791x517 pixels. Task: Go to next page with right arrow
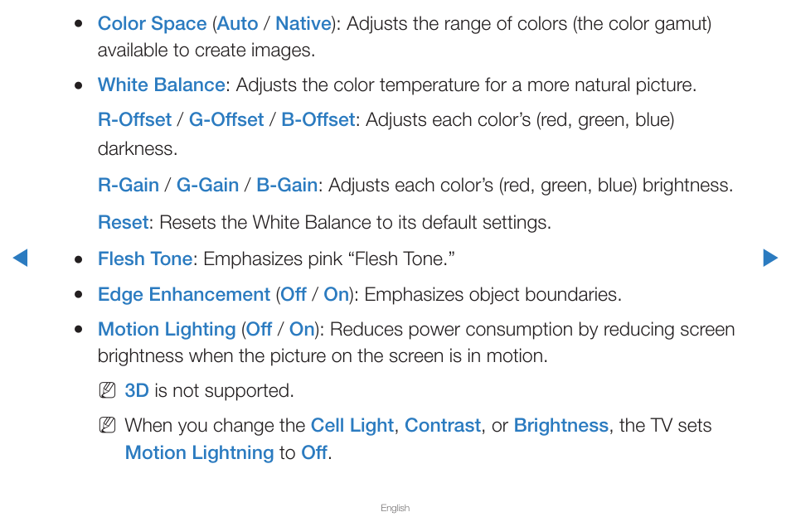click(x=770, y=258)
